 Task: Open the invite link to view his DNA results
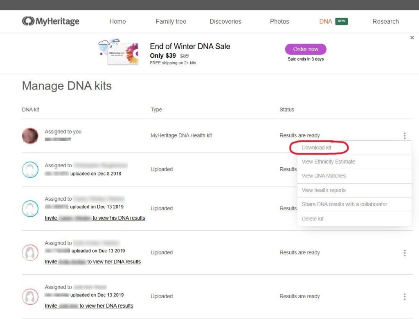(95, 218)
